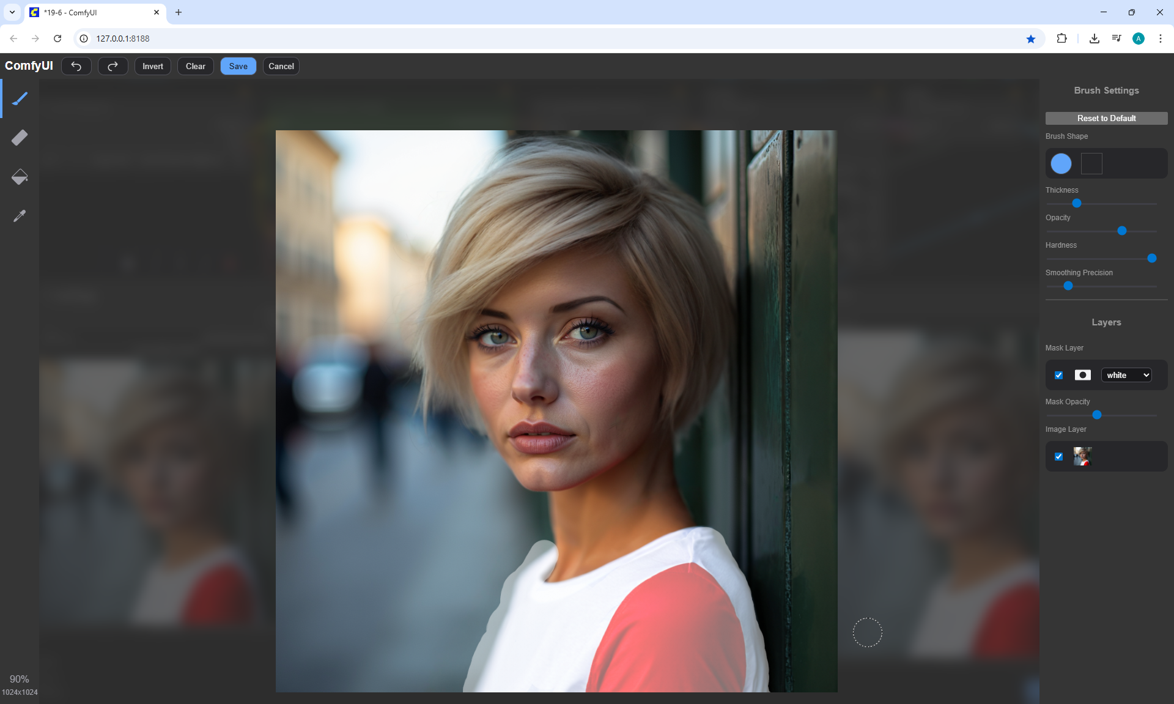Viewport: 1174px width, 704px height.
Task: Open the Chrome three-dot menu
Action: pos(1160,39)
